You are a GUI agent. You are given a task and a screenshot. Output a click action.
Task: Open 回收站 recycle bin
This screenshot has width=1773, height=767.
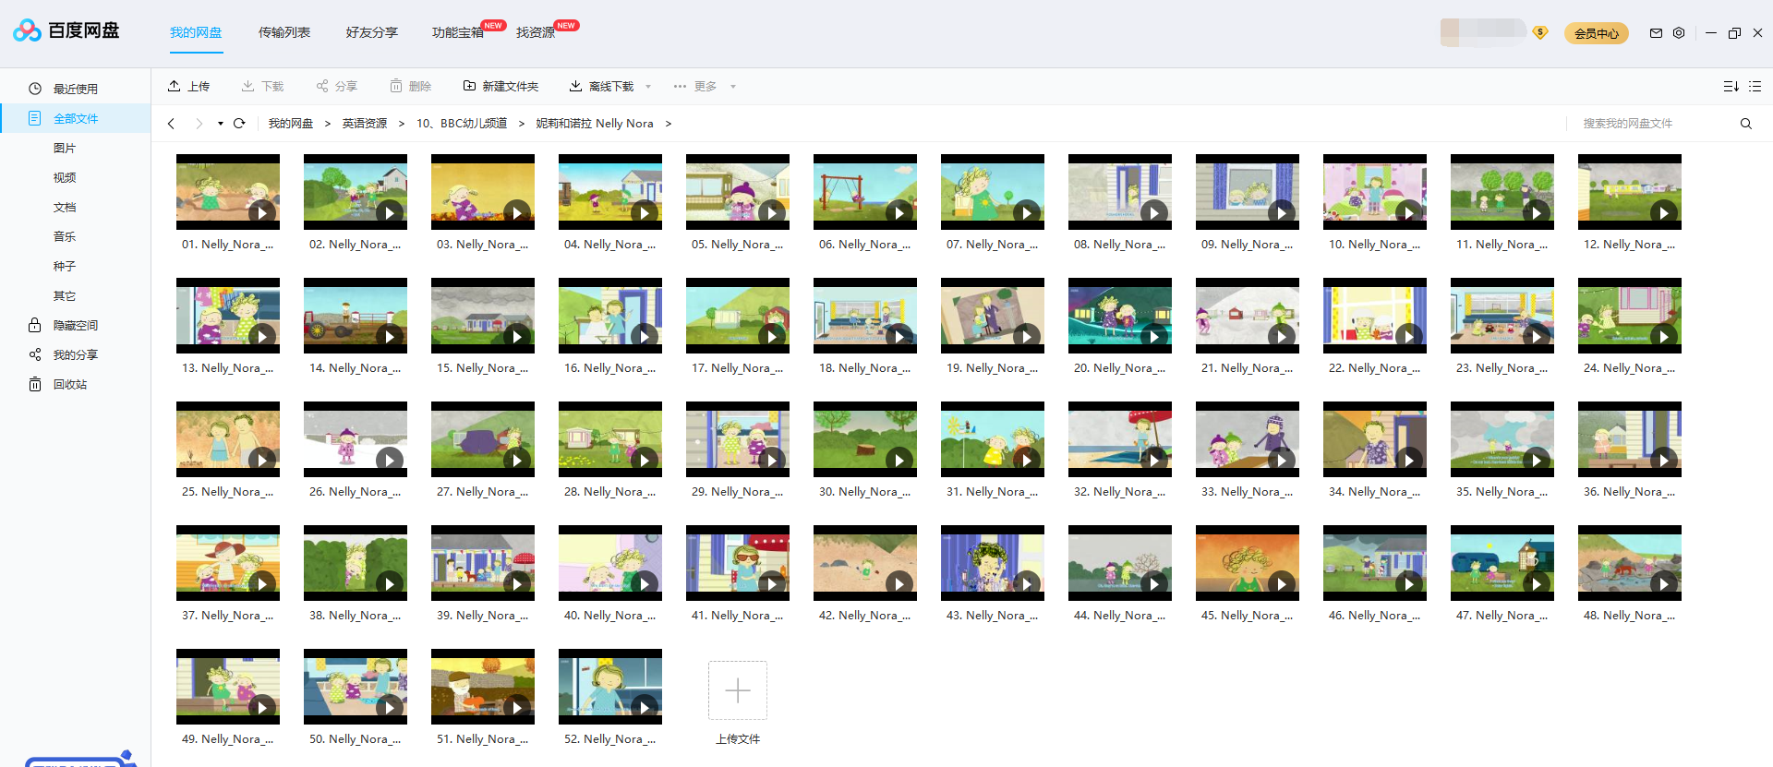(69, 384)
